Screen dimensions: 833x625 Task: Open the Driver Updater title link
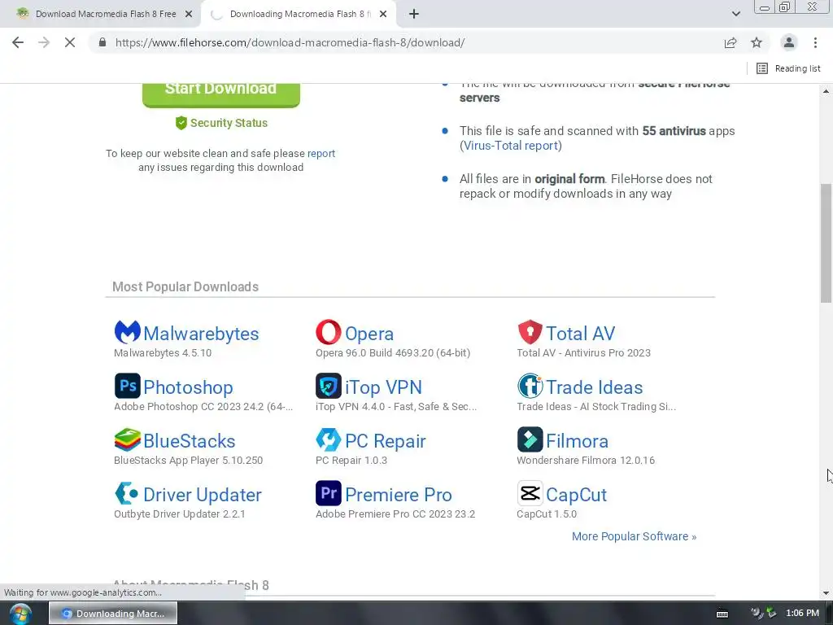click(x=203, y=495)
